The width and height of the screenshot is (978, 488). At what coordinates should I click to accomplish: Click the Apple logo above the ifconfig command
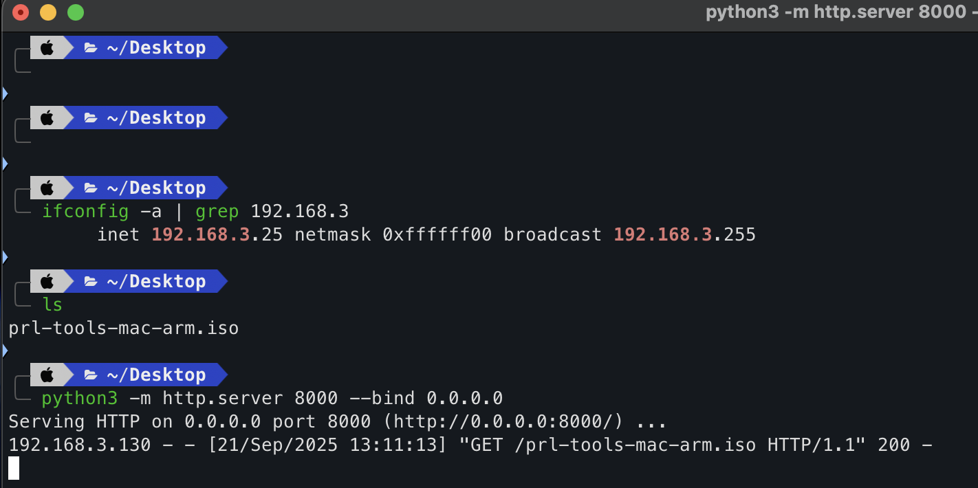click(x=47, y=188)
